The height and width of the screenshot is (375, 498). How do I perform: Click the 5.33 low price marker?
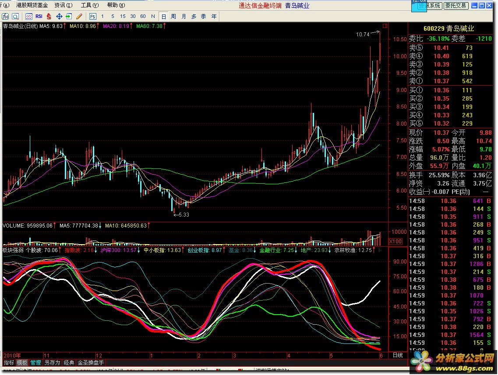point(184,215)
